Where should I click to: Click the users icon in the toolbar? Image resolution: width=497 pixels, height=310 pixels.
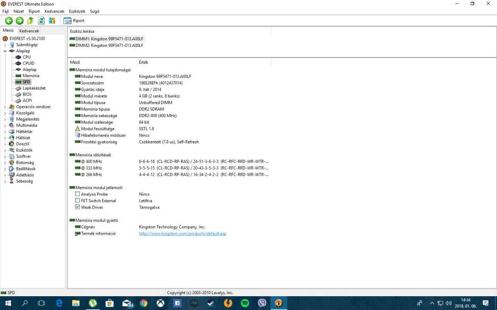pos(52,21)
